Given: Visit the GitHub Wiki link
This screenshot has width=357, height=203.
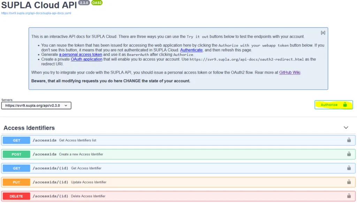Looking at the screenshot, I should coord(290,73).
